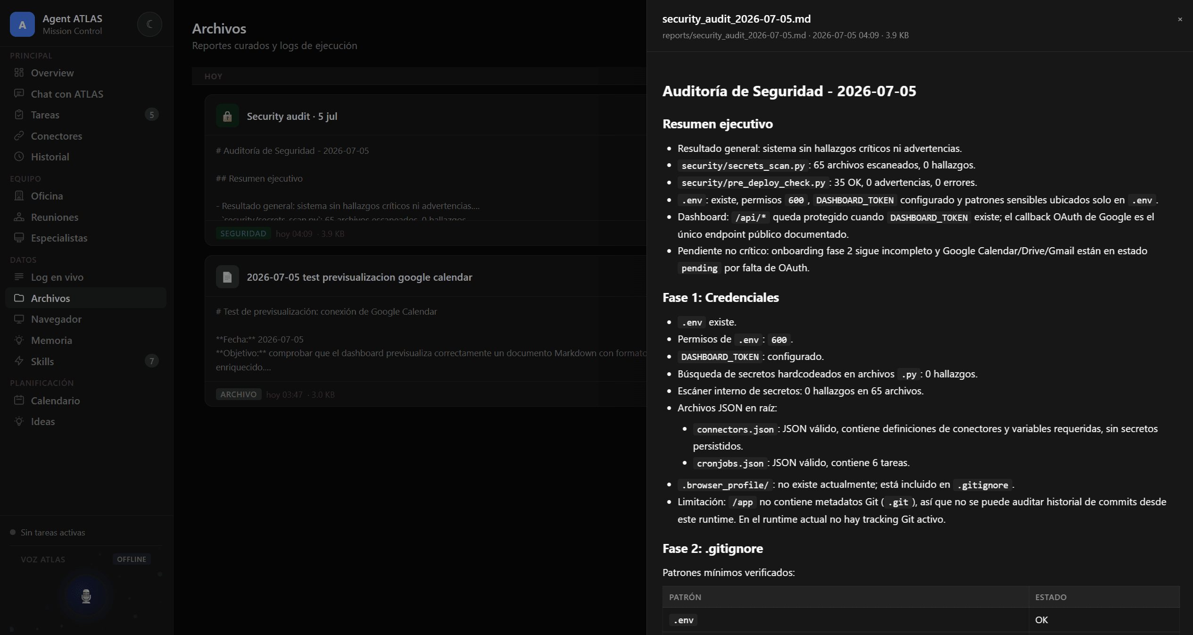This screenshot has width=1193, height=635.
Task: Click hoy 04:09 timestamp on audit card
Action: [x=294, y=234]
